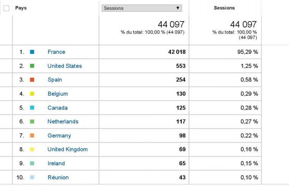Sort by the right Sessions percentage header
Image resolution: width=289 pixels, height=192 pixels.
coord(224,8)
